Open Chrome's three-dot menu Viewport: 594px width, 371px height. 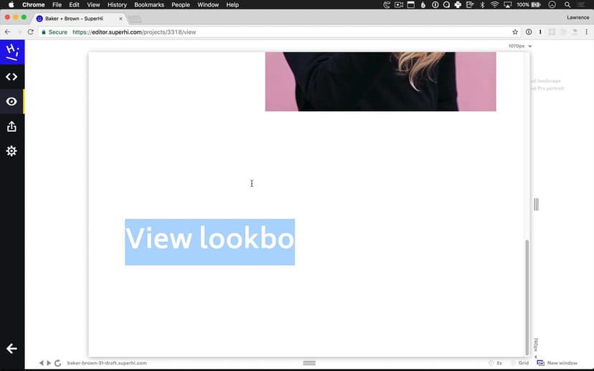point(585,32)
